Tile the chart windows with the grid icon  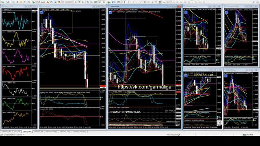tap(95, 2)
